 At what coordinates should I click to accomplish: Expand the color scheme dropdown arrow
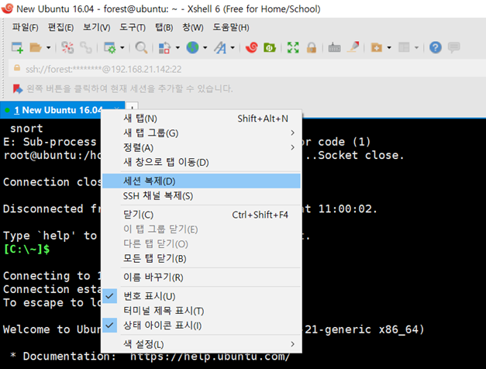coord(178,48)
